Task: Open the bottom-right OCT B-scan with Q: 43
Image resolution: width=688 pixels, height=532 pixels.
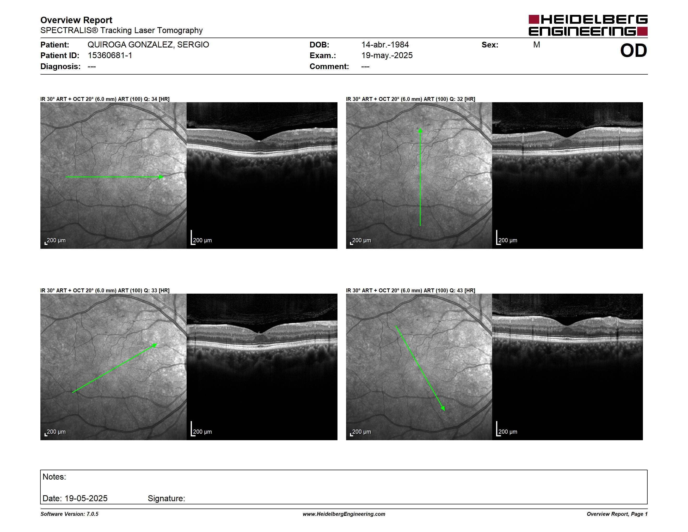Action: click(567, 367)
